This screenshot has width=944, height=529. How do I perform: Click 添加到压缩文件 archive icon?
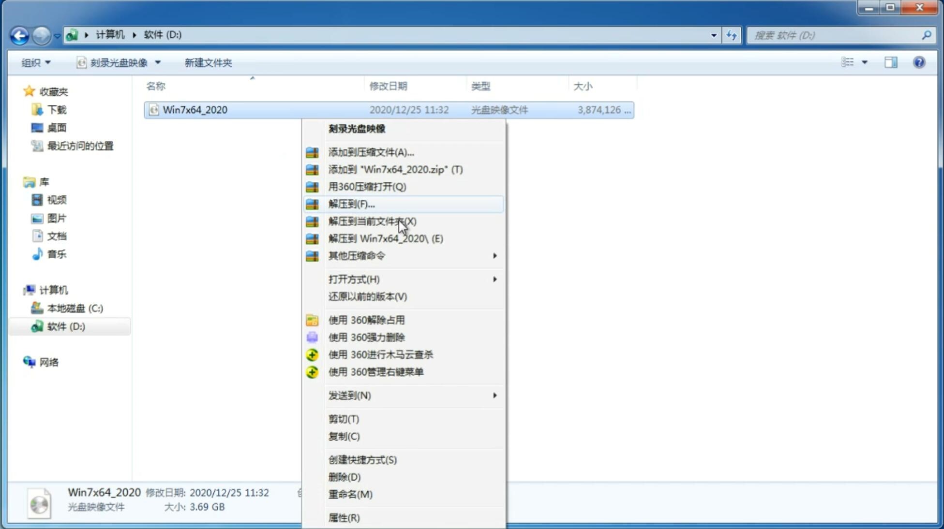[x=312, y=152]
